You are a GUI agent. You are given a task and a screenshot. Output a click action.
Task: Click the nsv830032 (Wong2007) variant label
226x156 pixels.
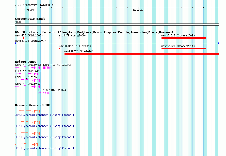pyautogui.click(x=30, y=41)
